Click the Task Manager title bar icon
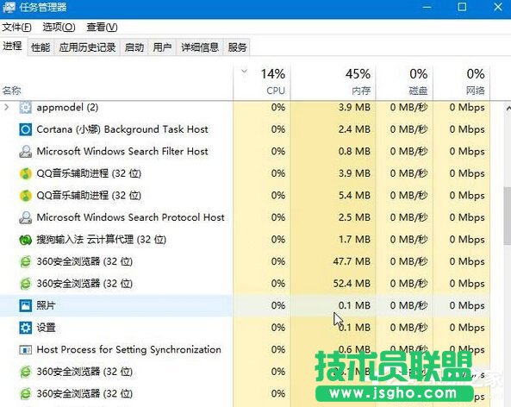 pos(9,7)
